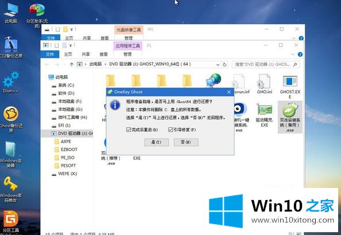Open AXPE folder in navigation tree
341x235 pixels.
pyautogui.click(x=63, y=142)
